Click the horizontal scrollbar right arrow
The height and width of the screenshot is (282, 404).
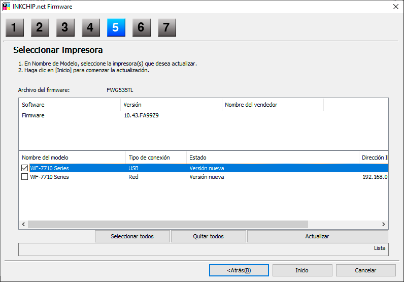click(383, 224)
